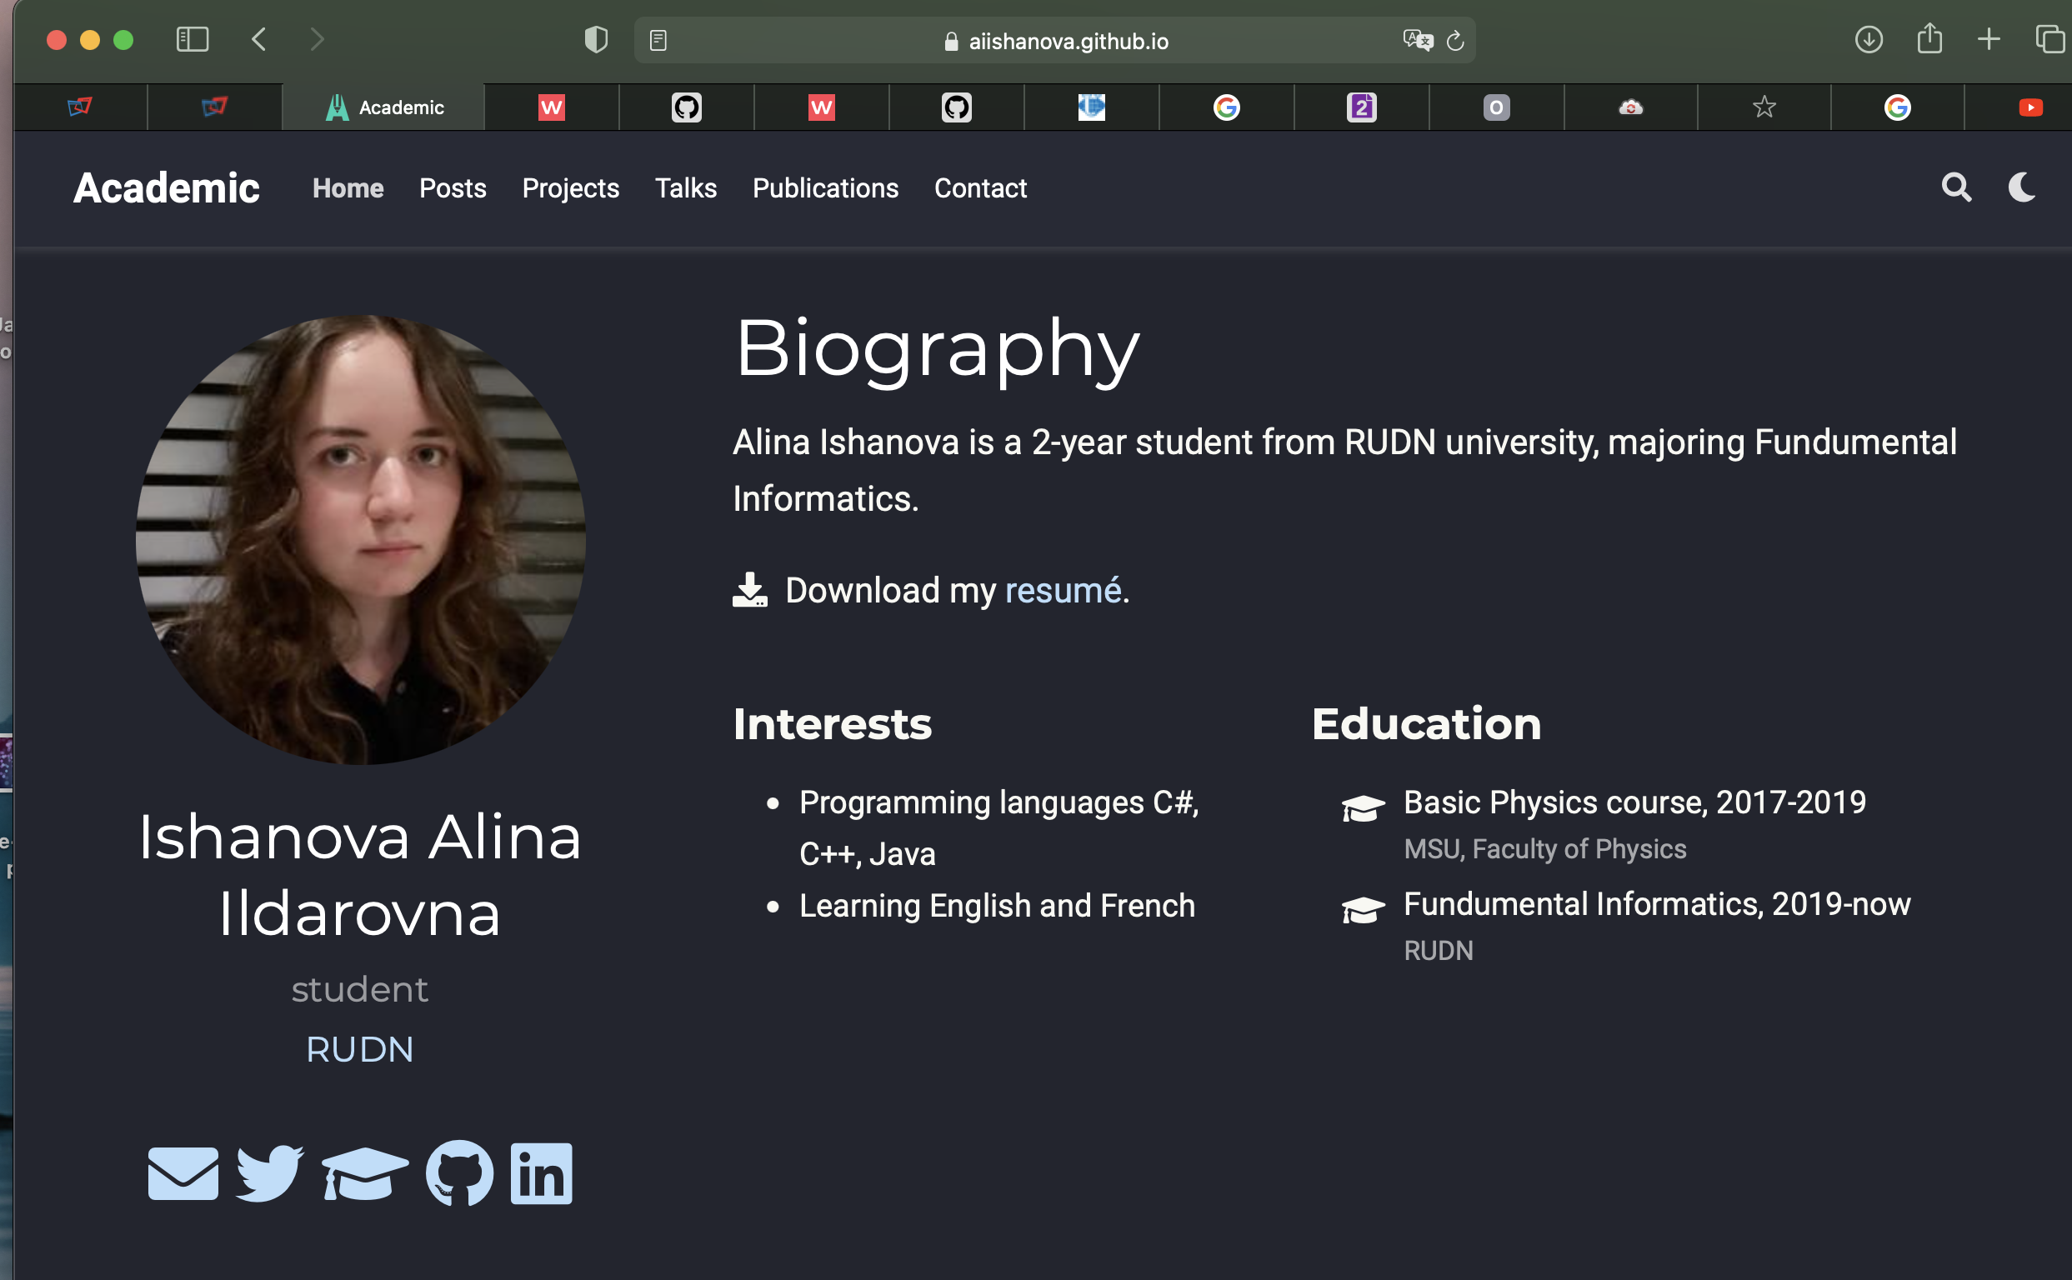Click the RUDN organization link under student

[x=360, y=1050]
